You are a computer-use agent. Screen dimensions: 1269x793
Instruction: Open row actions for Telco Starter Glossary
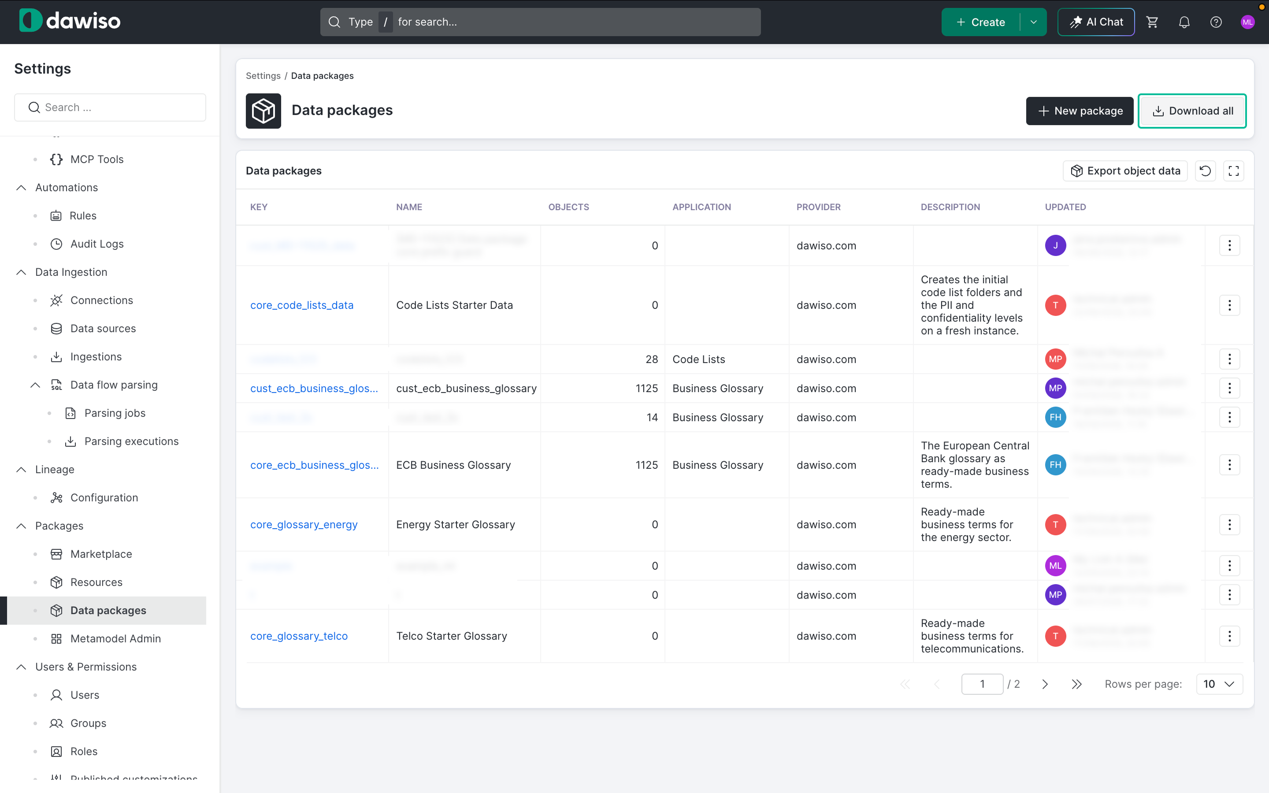click(x=1229, y=636)
